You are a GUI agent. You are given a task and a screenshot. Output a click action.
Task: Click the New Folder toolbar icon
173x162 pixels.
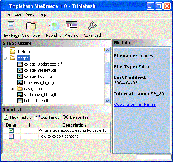(x=31, y=25)
